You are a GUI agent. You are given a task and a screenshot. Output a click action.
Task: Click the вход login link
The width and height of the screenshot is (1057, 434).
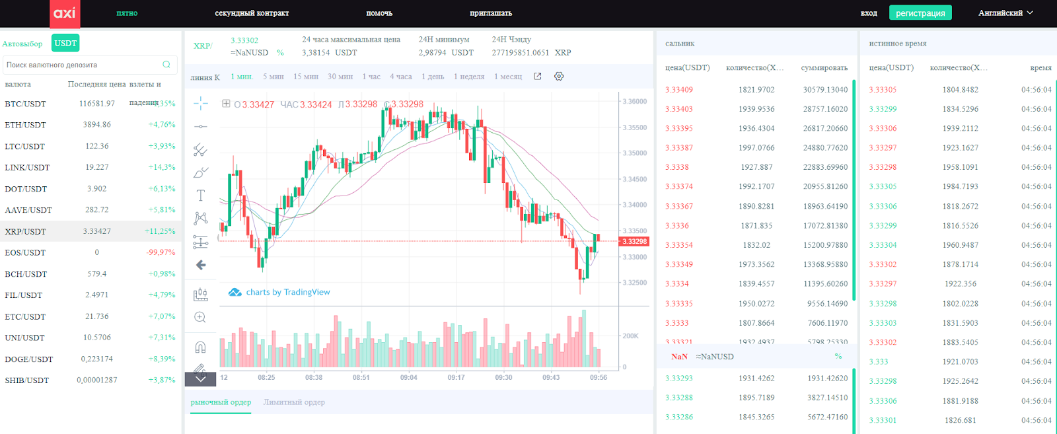[x=869, y=13]
